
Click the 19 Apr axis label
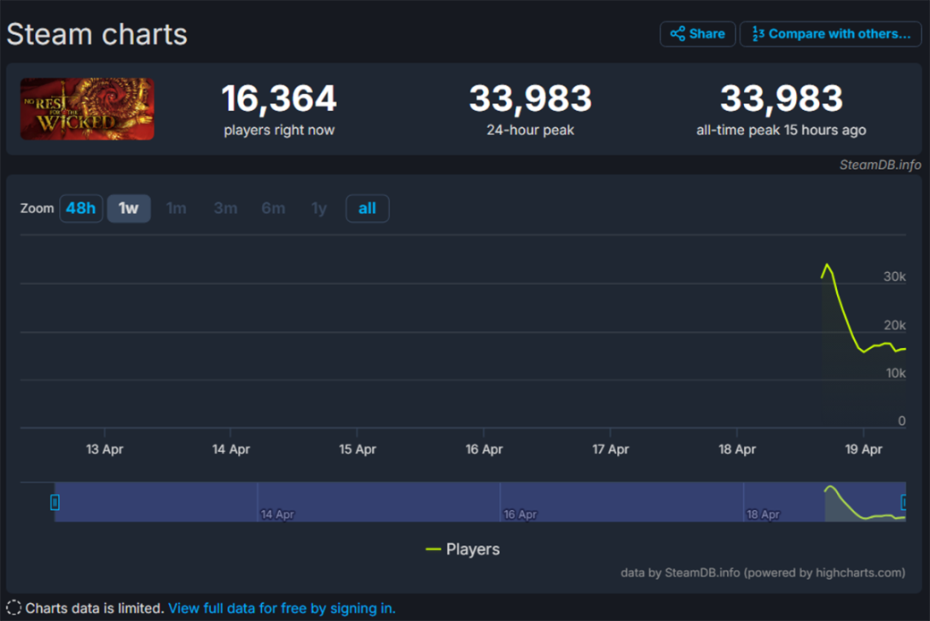864,449
